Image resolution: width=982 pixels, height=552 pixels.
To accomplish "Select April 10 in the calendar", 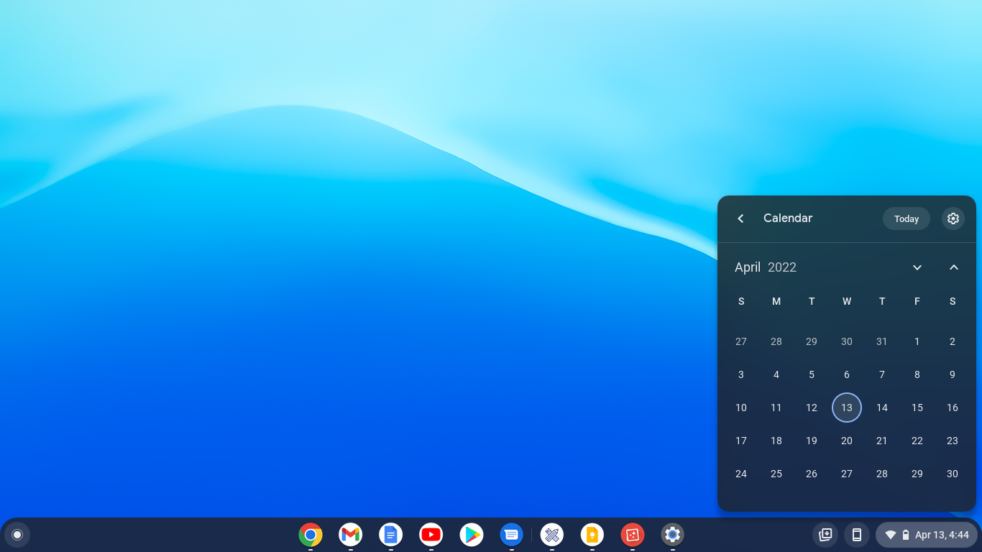I will 741,408.
